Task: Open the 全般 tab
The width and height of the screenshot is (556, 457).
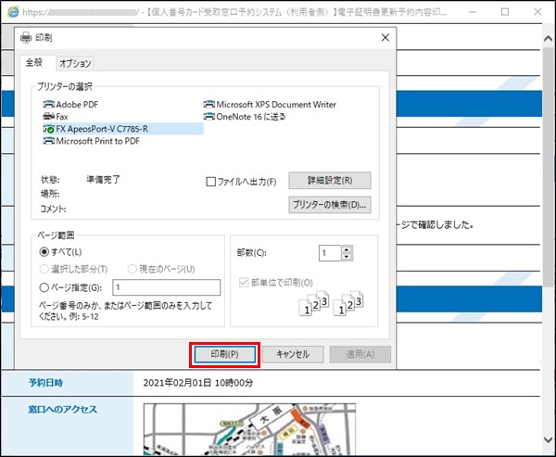Action: [x=34, y=63]
